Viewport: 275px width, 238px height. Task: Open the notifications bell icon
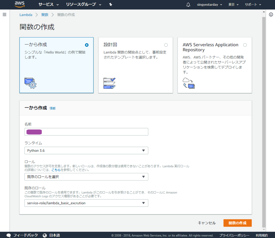click(x=188, y=5)
